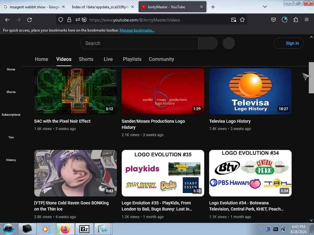
Task: Open the 7-Zip taskbar icon
Action: [84, 229]
